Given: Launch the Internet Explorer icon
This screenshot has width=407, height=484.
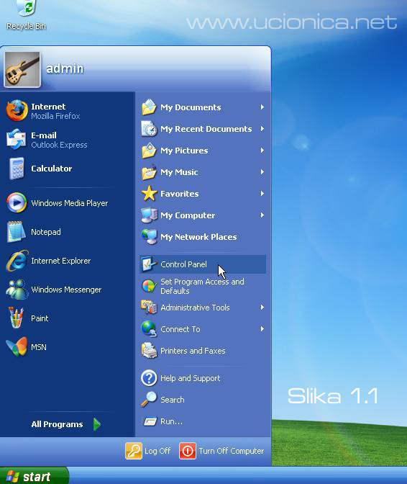Looking at the screenshot, I should [17, 261].
